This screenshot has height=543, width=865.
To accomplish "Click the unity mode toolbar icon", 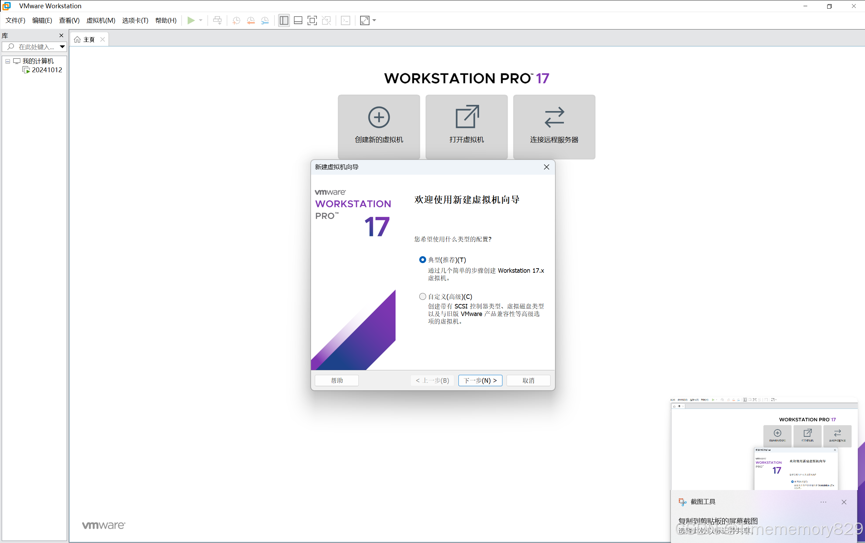I will tap(326, 21).
